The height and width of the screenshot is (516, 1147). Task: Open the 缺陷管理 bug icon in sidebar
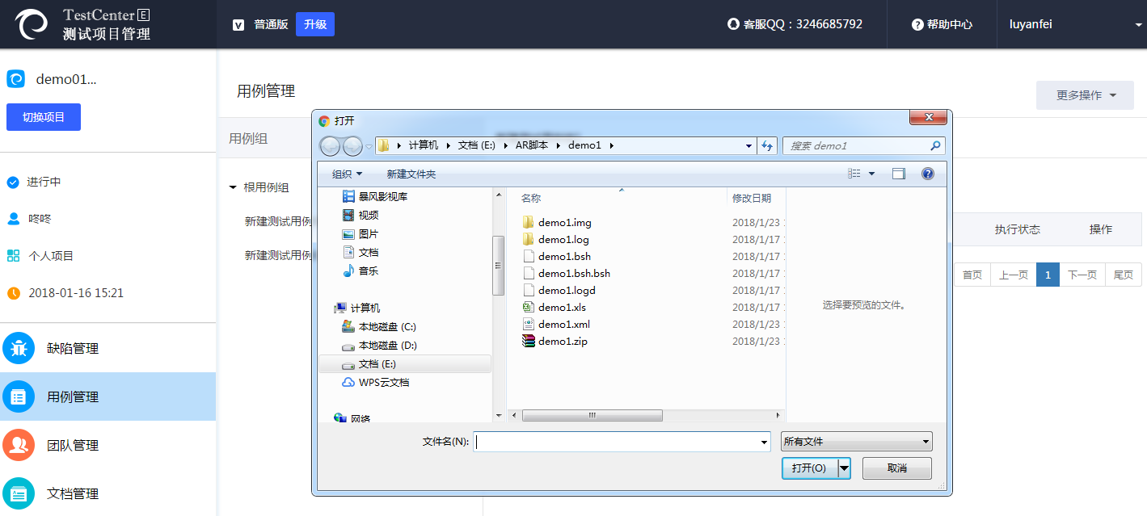pos(19,348)
